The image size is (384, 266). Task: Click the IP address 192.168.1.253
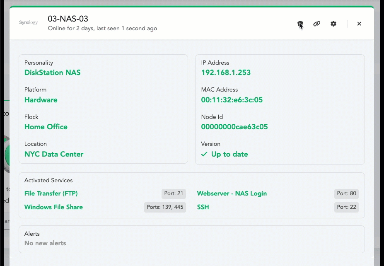[226, 73]
